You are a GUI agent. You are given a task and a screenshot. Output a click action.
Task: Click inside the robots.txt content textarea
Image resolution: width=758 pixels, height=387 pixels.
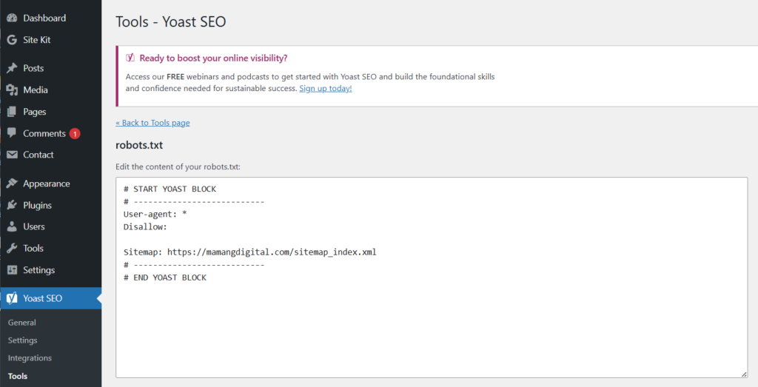click(432, 277)
